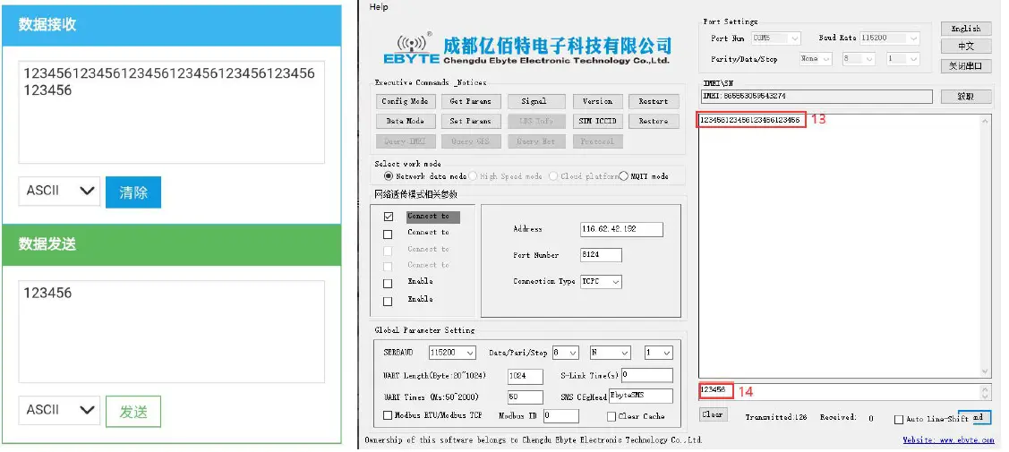Click the 数据接收 panel header
Viewport: 1009px width, 452px height.
171,26
